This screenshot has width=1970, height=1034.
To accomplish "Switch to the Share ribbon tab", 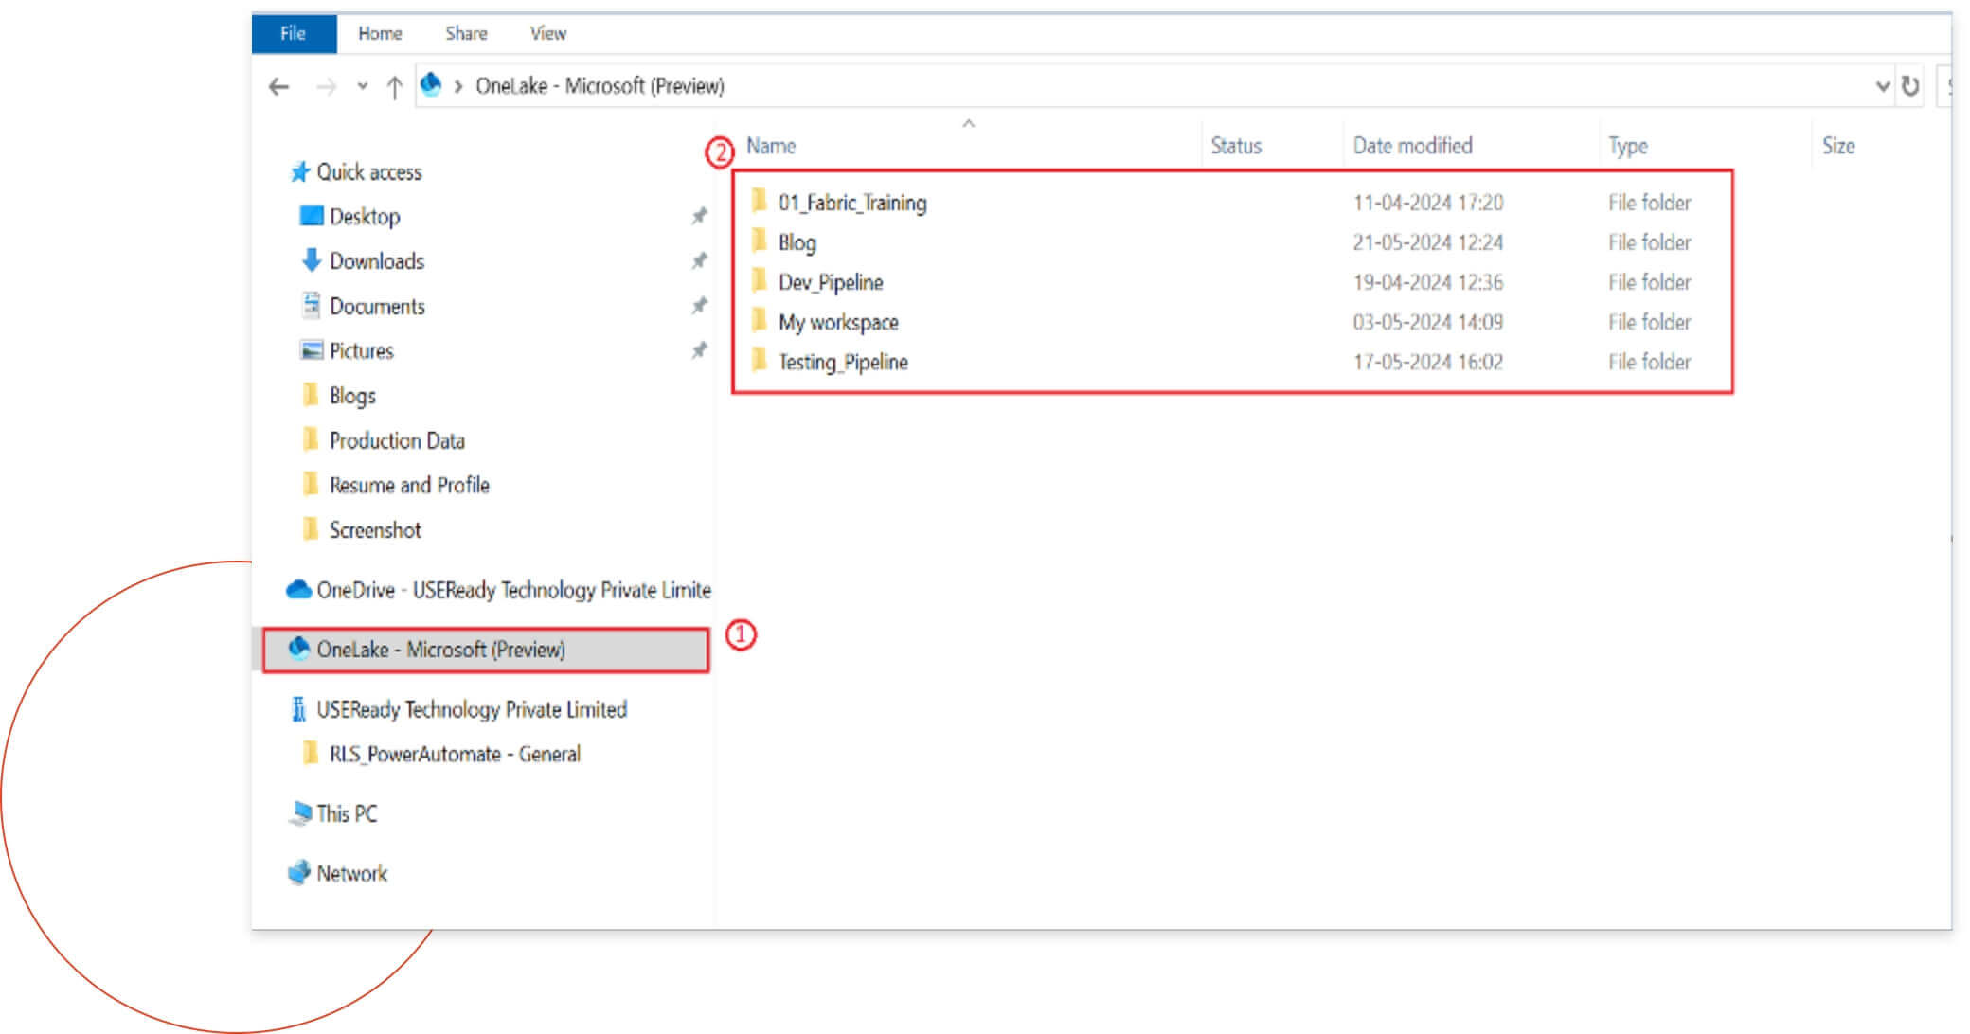I will (466, 33).
